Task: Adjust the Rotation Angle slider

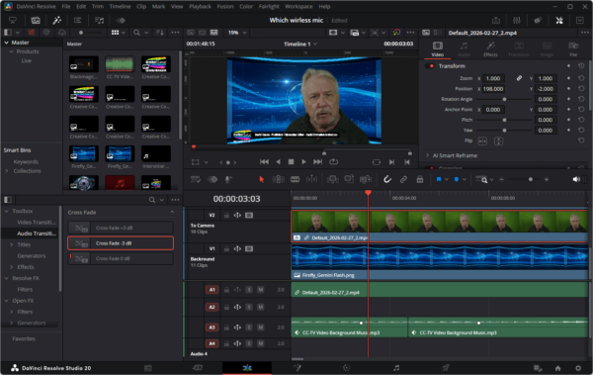Action: 504,99
